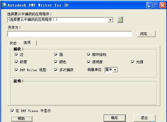
Task: Toggle 在 DWF Viewer 中显示 checkbox
Action: (x=12, y=111)
